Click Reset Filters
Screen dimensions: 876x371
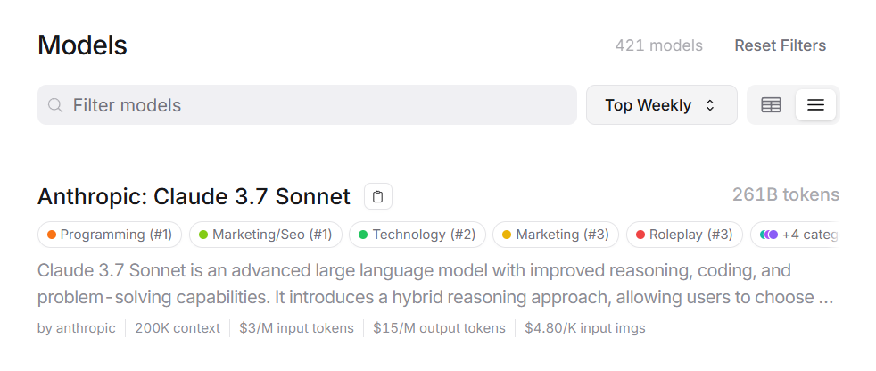[x=780, y=45]
